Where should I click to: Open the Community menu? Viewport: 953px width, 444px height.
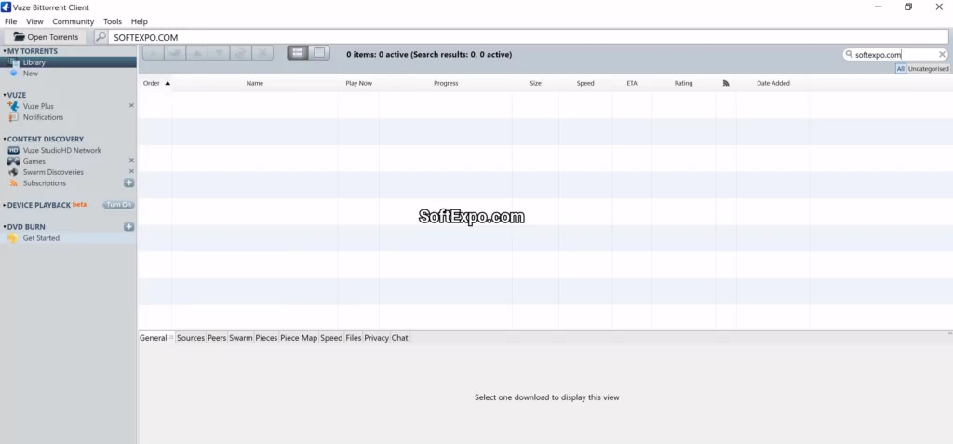click(x=73, y=21)
